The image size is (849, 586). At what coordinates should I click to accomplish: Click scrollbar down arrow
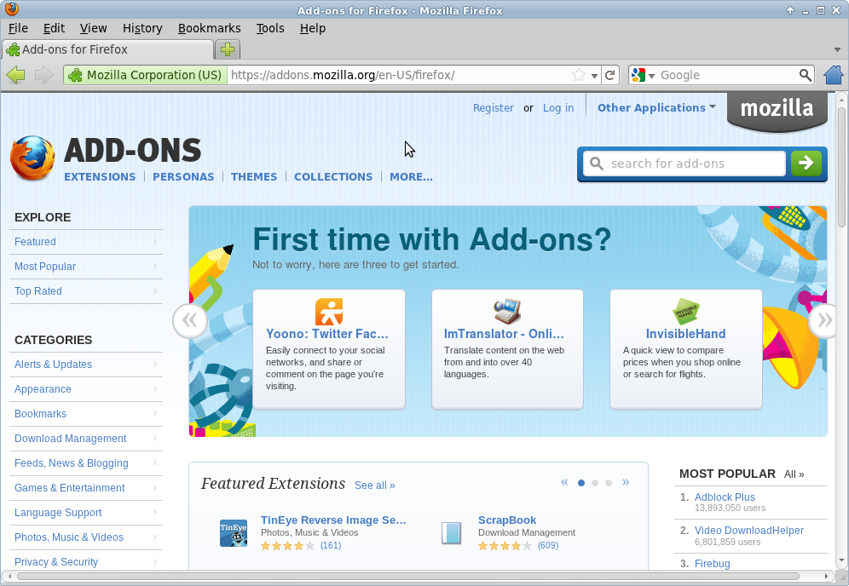[841, 560]
